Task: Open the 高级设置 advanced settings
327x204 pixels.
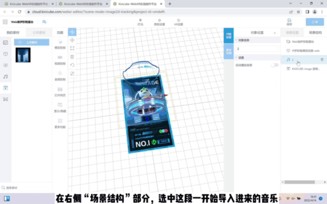Action: coord(160,22)
